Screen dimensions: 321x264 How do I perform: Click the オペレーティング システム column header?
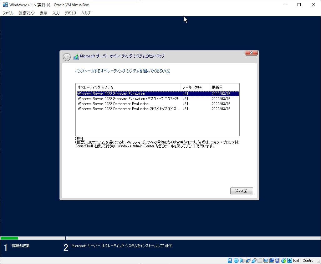(128, 87)
